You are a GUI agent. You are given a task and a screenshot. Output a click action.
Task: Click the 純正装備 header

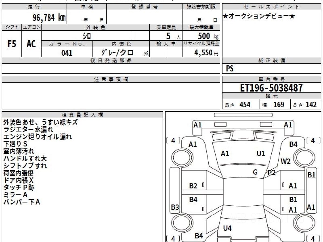[x=272, y=60]
